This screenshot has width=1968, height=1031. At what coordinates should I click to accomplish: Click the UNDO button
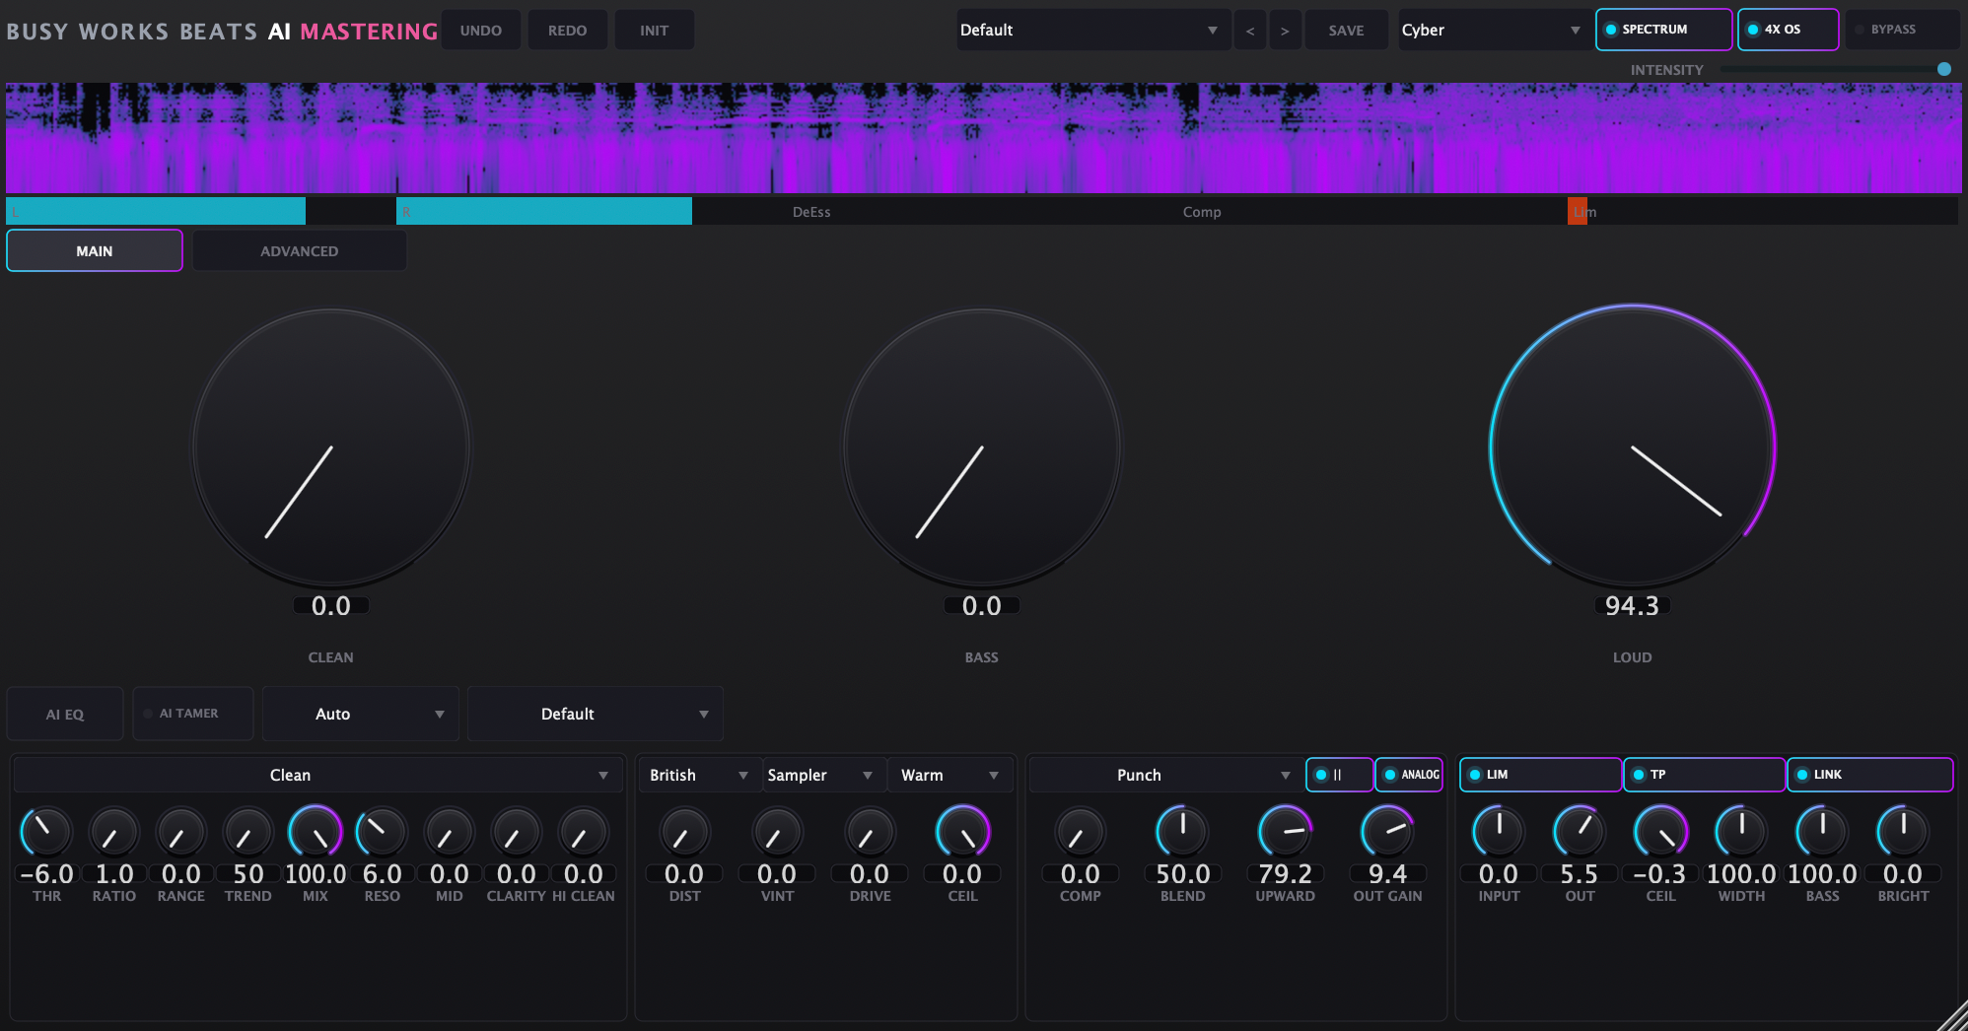click(480, 30)
